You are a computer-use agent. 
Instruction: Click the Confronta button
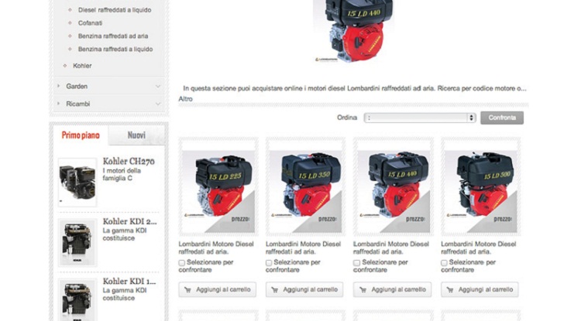coord(502,118)
